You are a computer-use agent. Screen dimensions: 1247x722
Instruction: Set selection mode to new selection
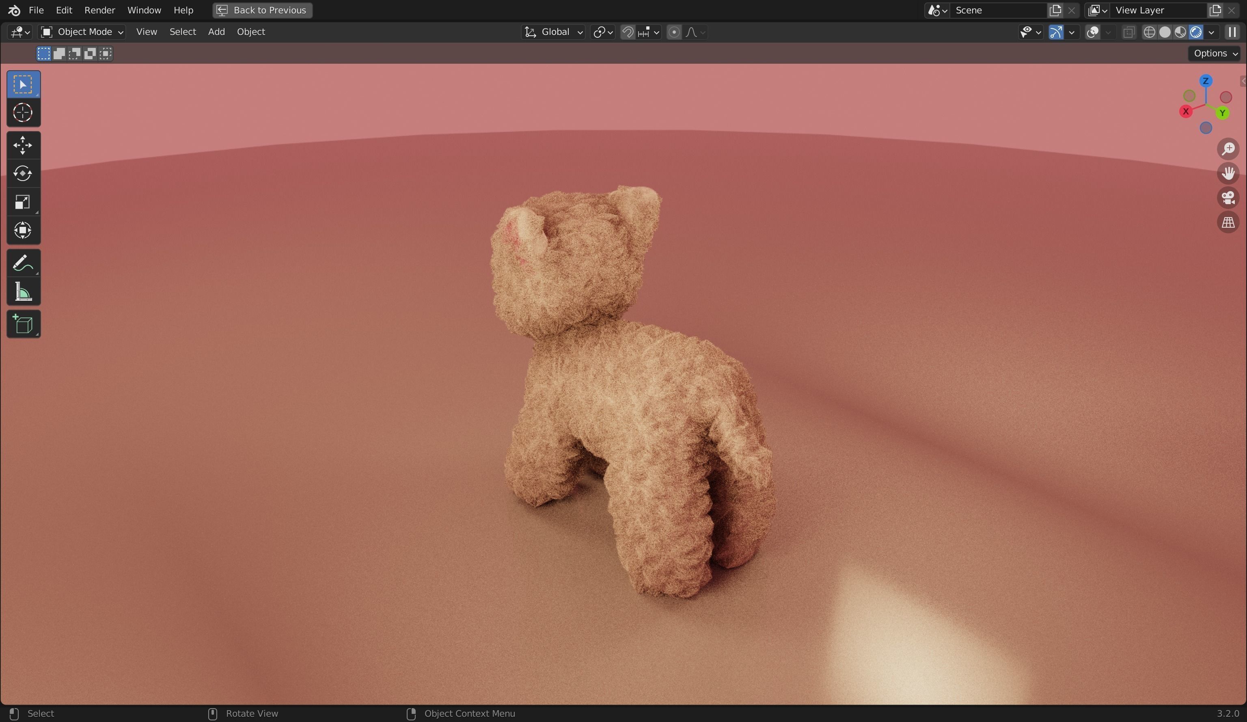click(x=43, y=54)
